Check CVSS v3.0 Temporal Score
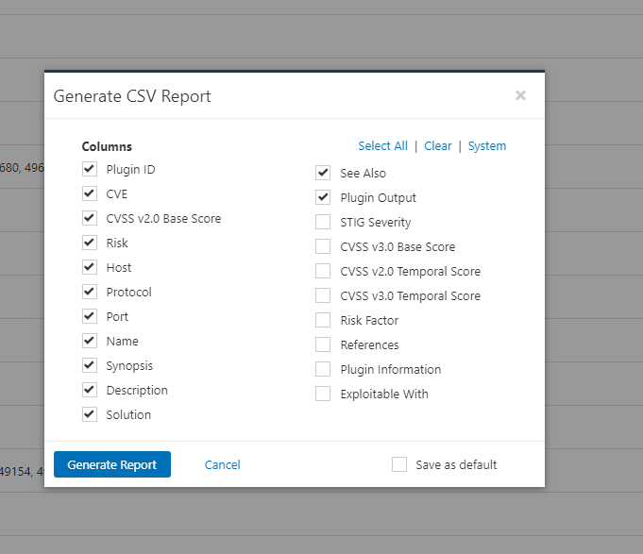The height and width of the screenshot is (554, 643). pos(323,295)
